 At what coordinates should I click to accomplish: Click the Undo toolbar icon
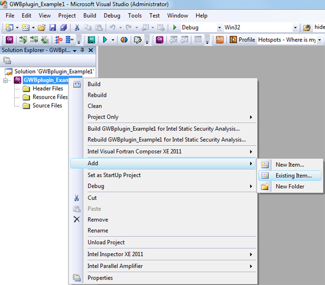112,27
